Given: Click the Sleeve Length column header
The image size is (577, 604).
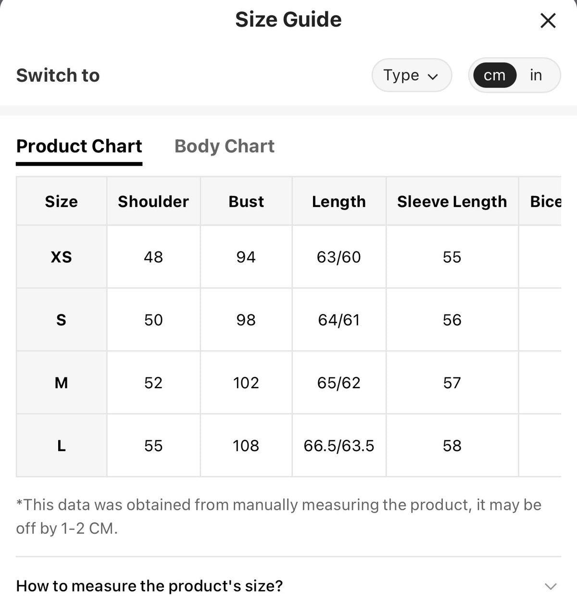Looking at the screenshot, I should [x=452, y=201].
